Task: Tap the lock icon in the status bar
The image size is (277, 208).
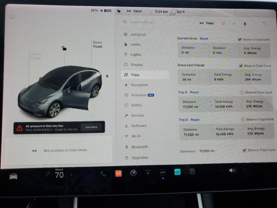Action: 119,11
